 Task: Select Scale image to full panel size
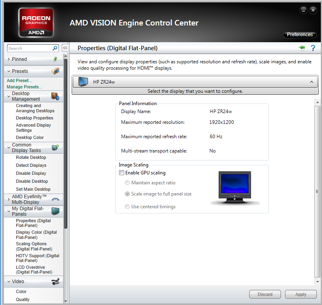(127, 194)
